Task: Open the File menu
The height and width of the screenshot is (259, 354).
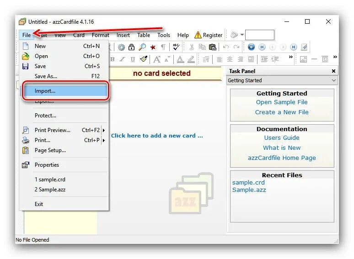Action: pyautogui.click(x=27, y=35)
